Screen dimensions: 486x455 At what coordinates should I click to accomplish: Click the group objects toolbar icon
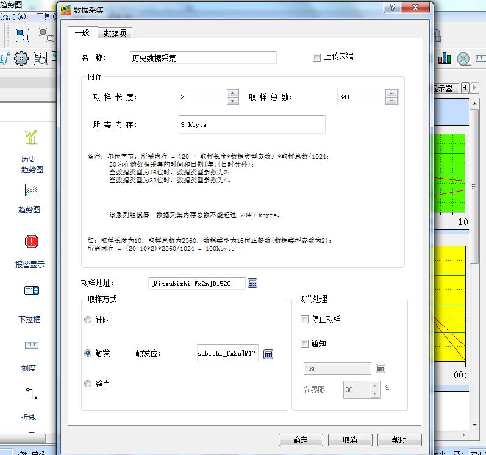click(x=23, y=35)
